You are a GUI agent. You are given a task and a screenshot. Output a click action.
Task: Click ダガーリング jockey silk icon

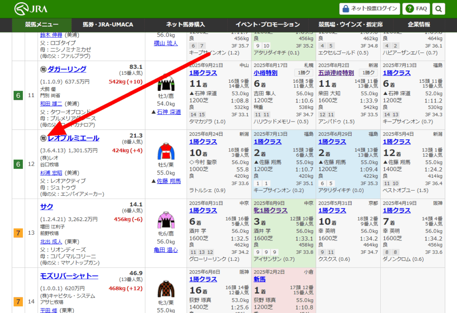click(x=166, y=83)
